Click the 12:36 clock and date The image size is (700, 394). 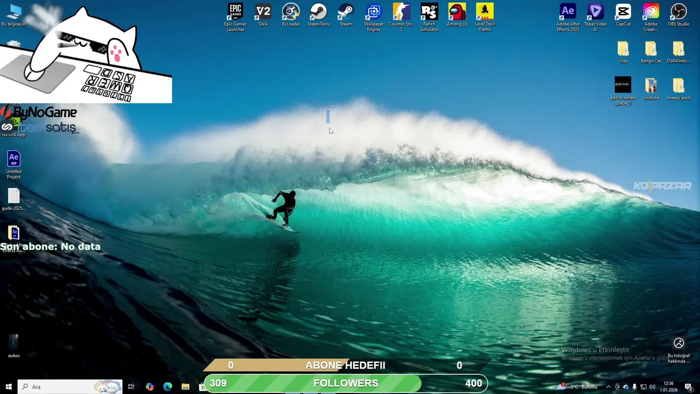click(668, 387)
